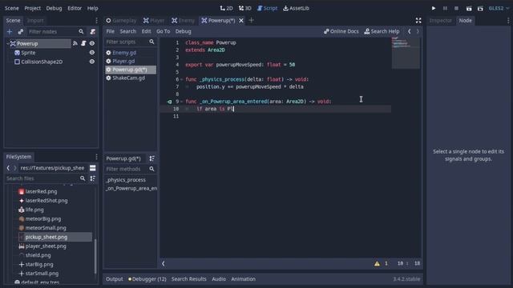Click the Filter nodes search field
Viewport: 513px width, 288px height.
point(55,32)
